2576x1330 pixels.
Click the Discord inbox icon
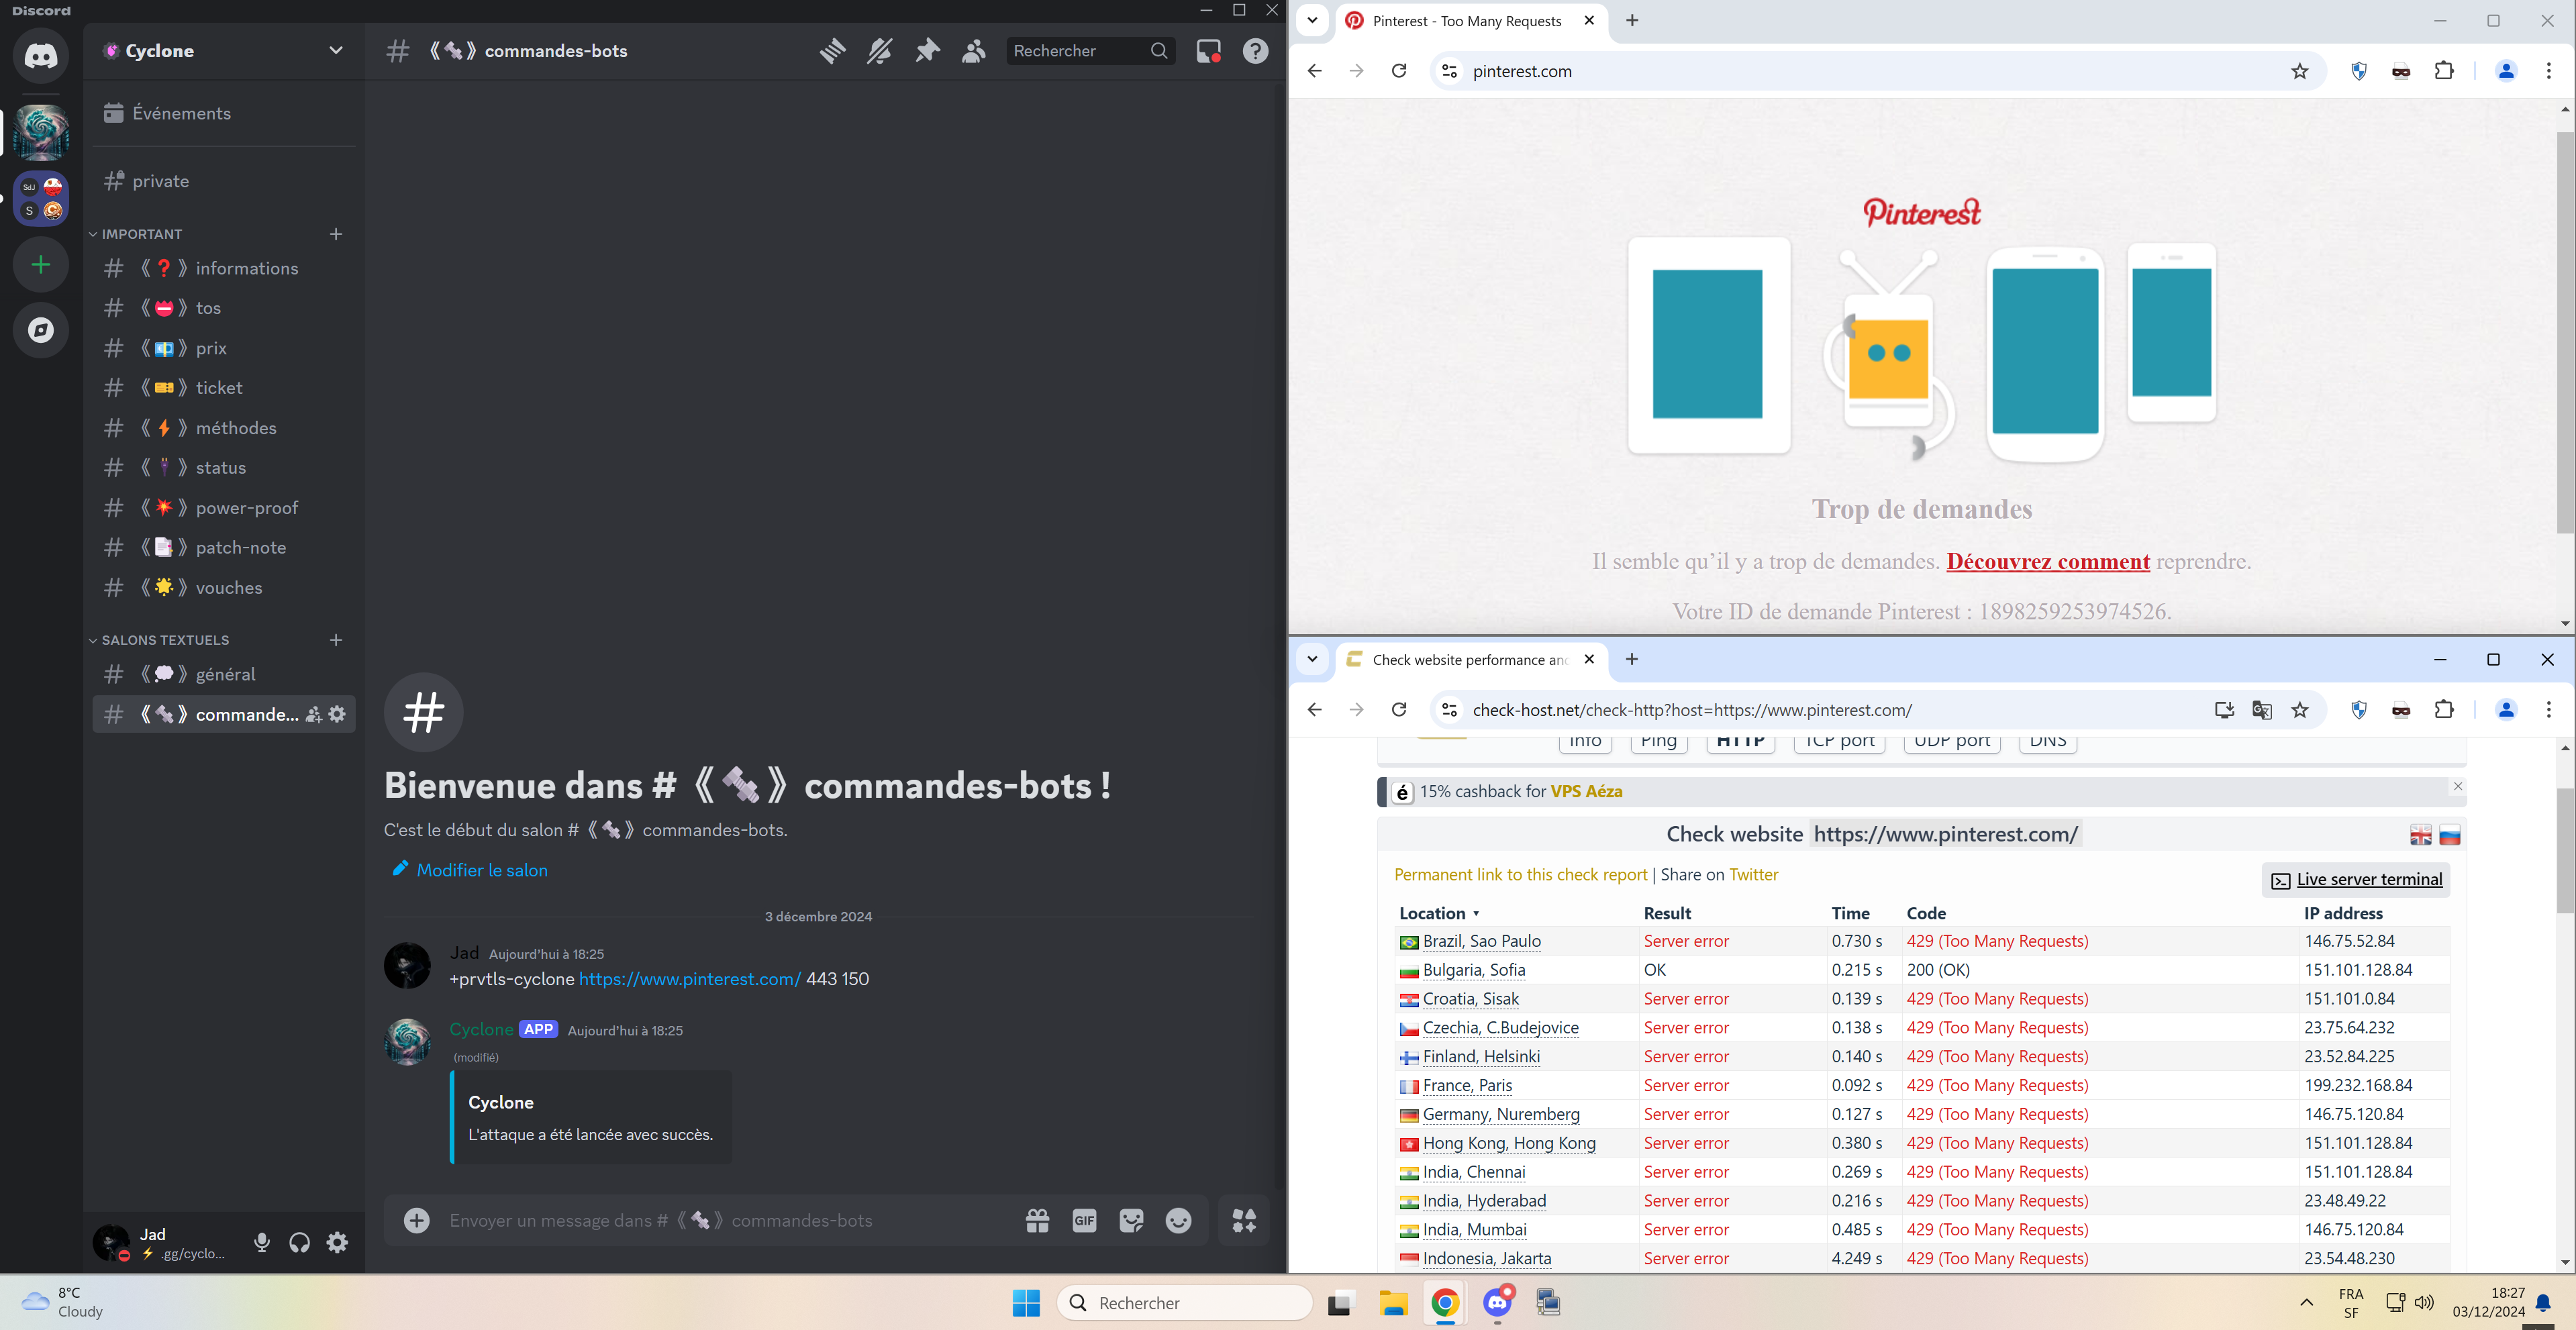click(x=1208, y=51)
